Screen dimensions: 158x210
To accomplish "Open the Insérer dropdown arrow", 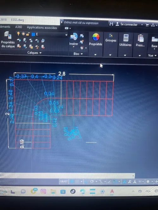I will [74, 47].
